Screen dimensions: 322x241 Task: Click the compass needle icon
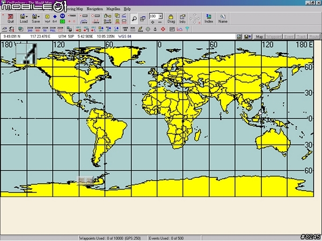coord(140,29)
